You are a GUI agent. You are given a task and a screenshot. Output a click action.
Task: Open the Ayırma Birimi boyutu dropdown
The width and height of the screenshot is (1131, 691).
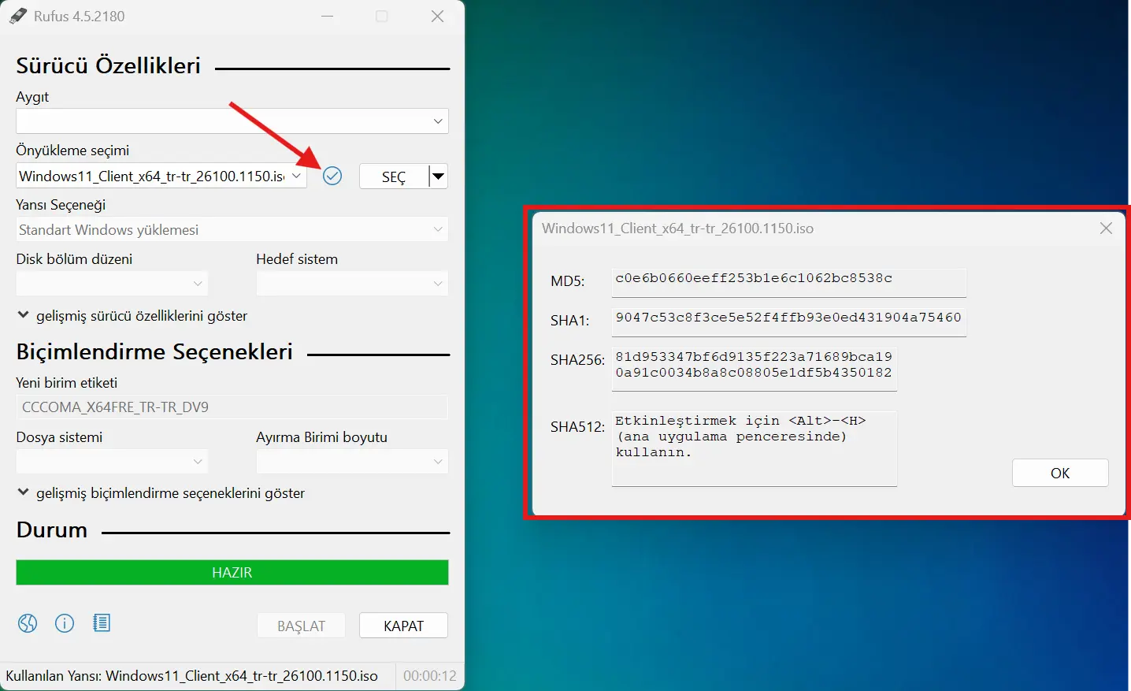[352, 461]
